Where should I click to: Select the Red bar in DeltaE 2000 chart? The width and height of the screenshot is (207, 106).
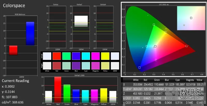pyautogui.click(x=58, y=90)
